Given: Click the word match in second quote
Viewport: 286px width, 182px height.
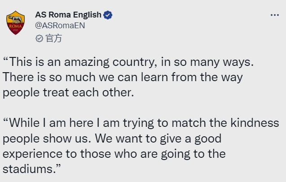Looking at the screenshot, I should (x=189, y=123).
